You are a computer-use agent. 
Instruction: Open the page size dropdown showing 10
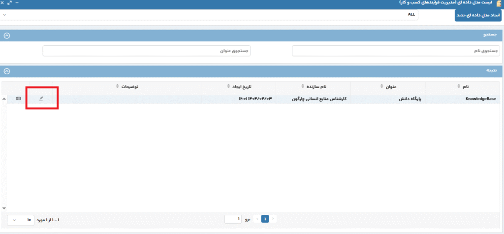(20, 219)
